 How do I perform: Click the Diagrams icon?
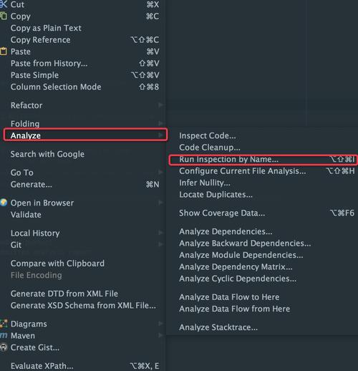[x=4, y=324]
